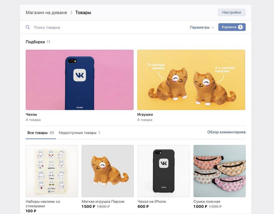Open Мягкая игрушка Персик product image

tap(108, 171)
